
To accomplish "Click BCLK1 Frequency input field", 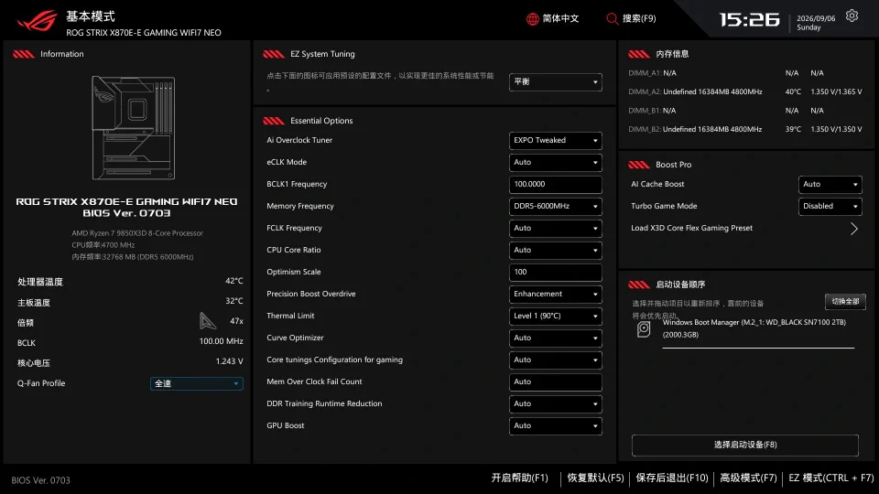I will (x=556, y=184).
